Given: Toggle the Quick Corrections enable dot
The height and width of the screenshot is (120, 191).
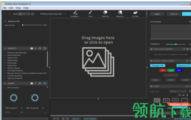Looking at the screenshot, I should click(x=151, y=61).
